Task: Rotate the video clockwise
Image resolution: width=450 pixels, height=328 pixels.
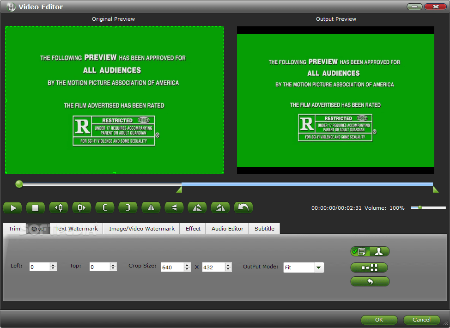Action: (x=220, y=207)
